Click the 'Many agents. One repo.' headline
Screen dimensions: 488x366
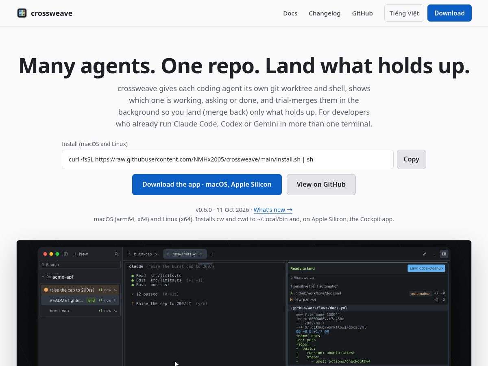coord(244,66)
